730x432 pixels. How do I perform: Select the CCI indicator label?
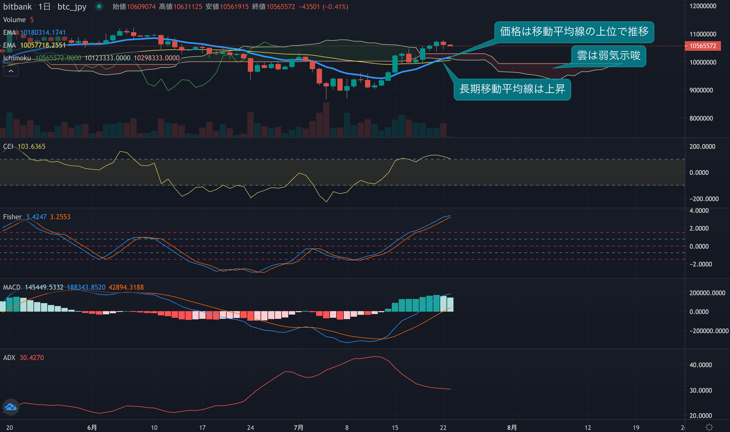click(x=8, y=146)
